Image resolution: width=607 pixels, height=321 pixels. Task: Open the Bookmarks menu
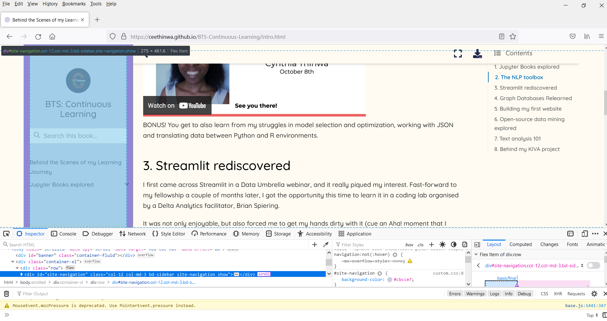74,4
